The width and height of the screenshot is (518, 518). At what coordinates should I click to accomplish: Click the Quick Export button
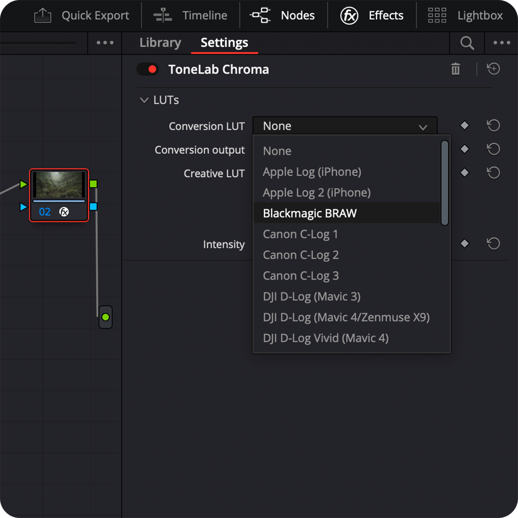click(82, 16)
